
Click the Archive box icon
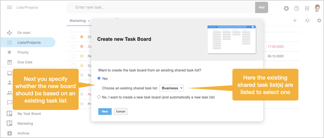click(9, 133)
